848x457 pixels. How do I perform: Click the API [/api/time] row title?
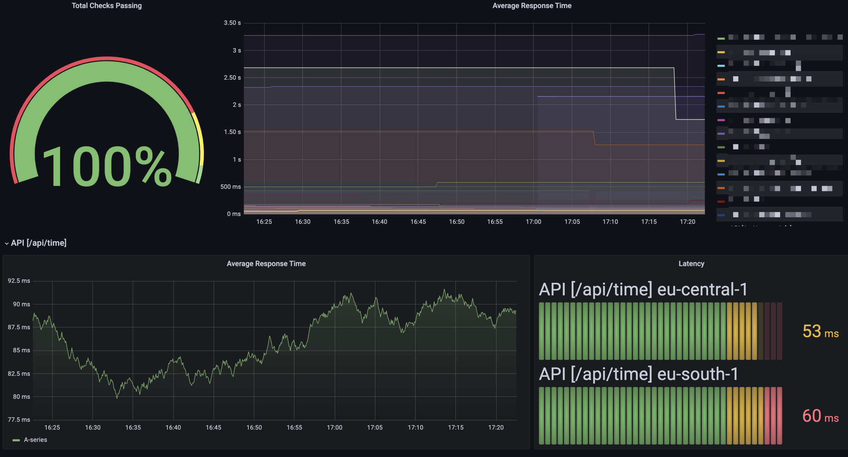click(x=39, y=243)
